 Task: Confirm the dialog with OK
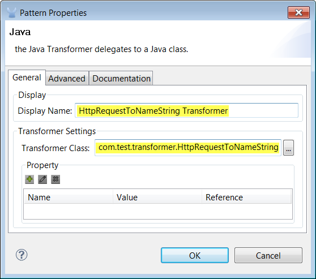tap(195, 255)
